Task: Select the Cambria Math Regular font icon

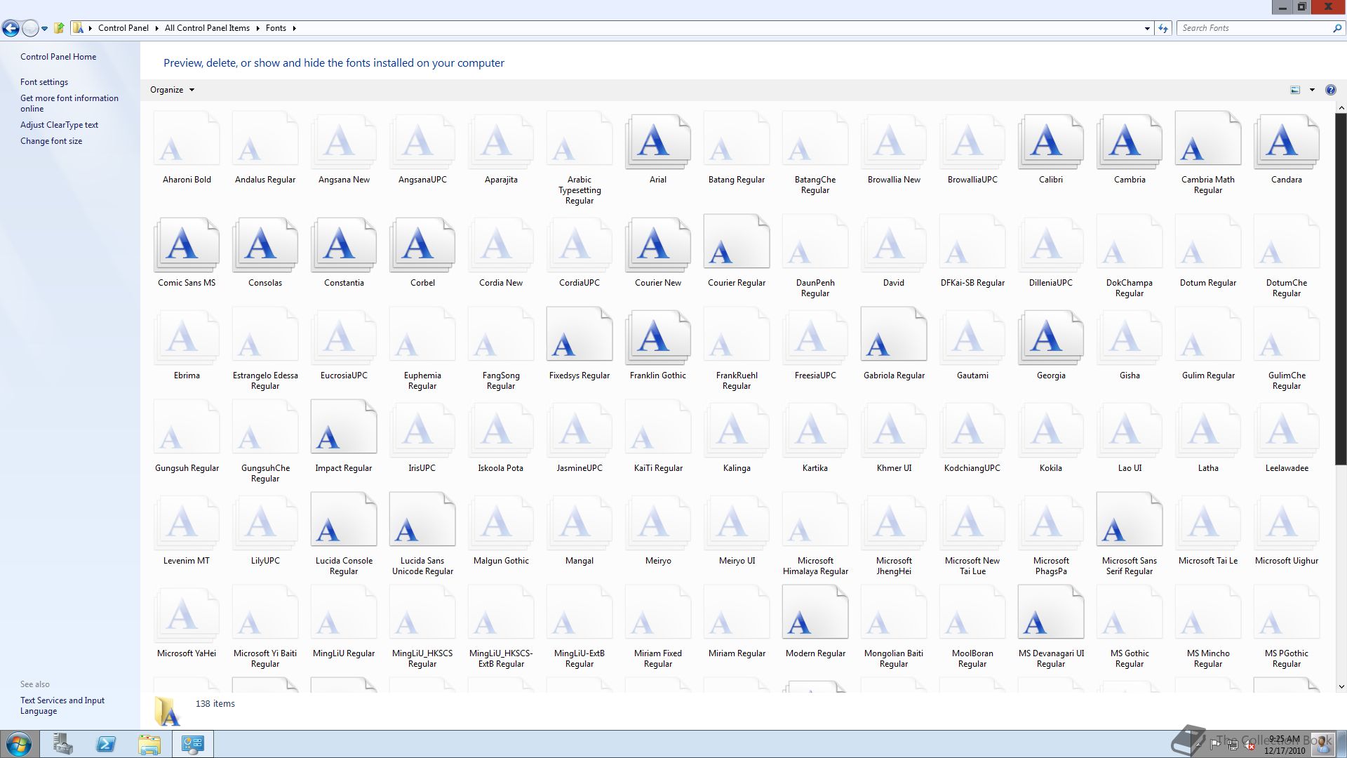Action: pyautogui.click(x=1208, y=139)
